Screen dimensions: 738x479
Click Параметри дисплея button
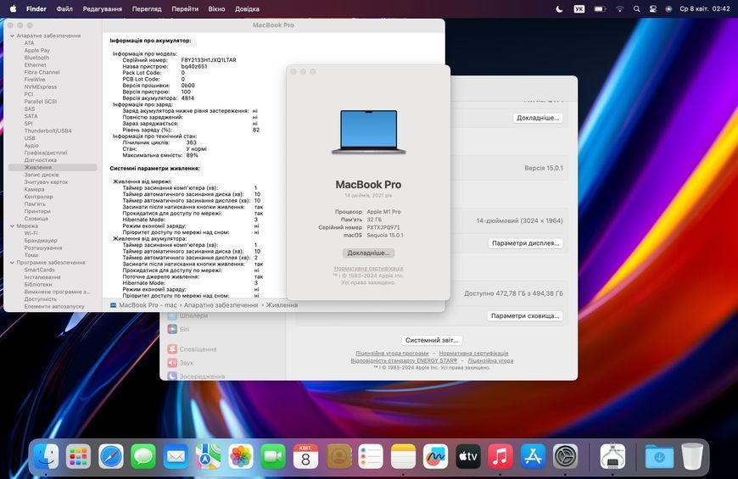pyautogui.click(x=525, y=243)
